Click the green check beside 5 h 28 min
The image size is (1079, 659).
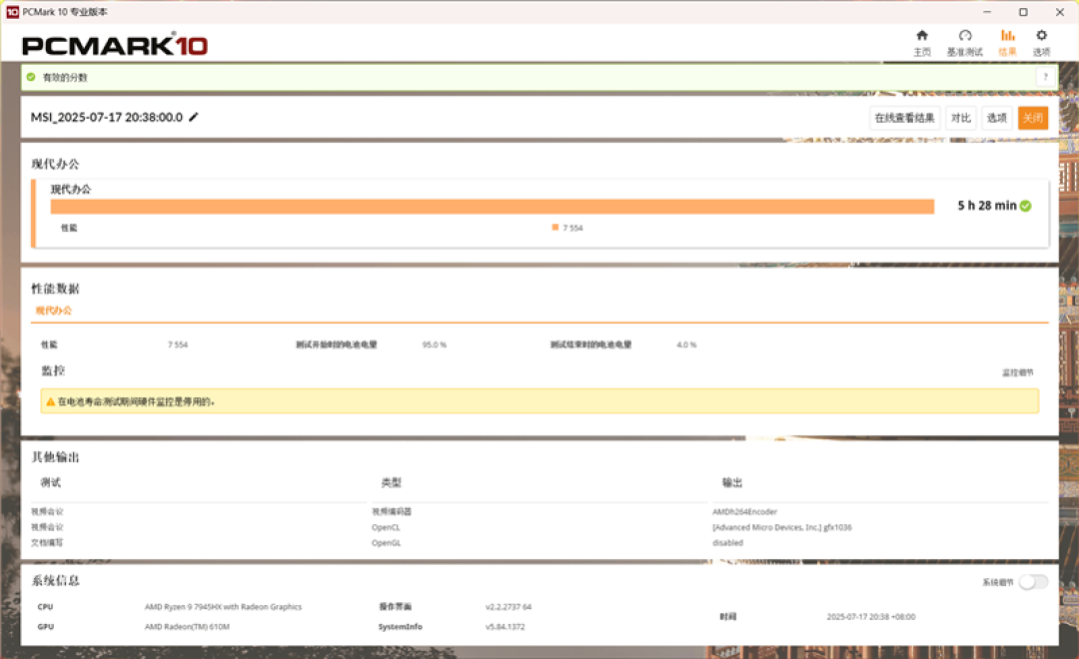click(1025, 206)
